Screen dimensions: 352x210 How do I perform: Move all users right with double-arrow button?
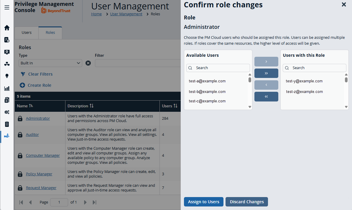[x=266, y=73]
